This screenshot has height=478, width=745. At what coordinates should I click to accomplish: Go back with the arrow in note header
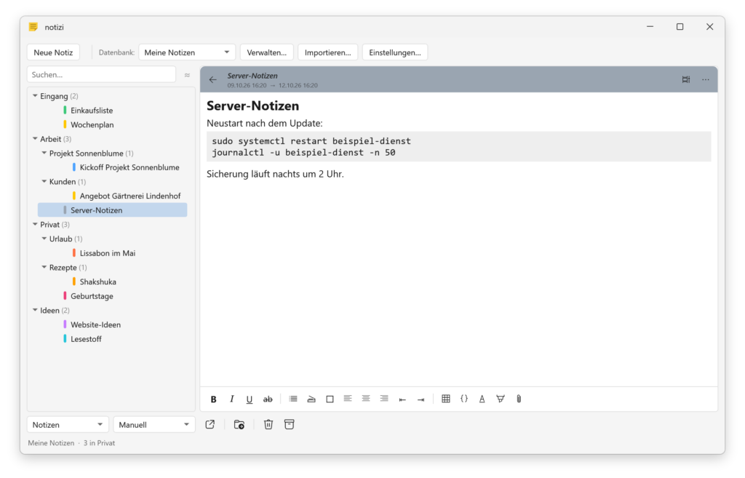(x=213, y=79)
